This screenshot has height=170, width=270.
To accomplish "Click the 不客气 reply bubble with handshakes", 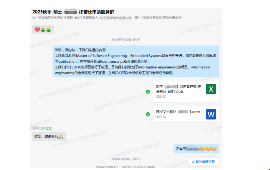I will pos(196,148).
